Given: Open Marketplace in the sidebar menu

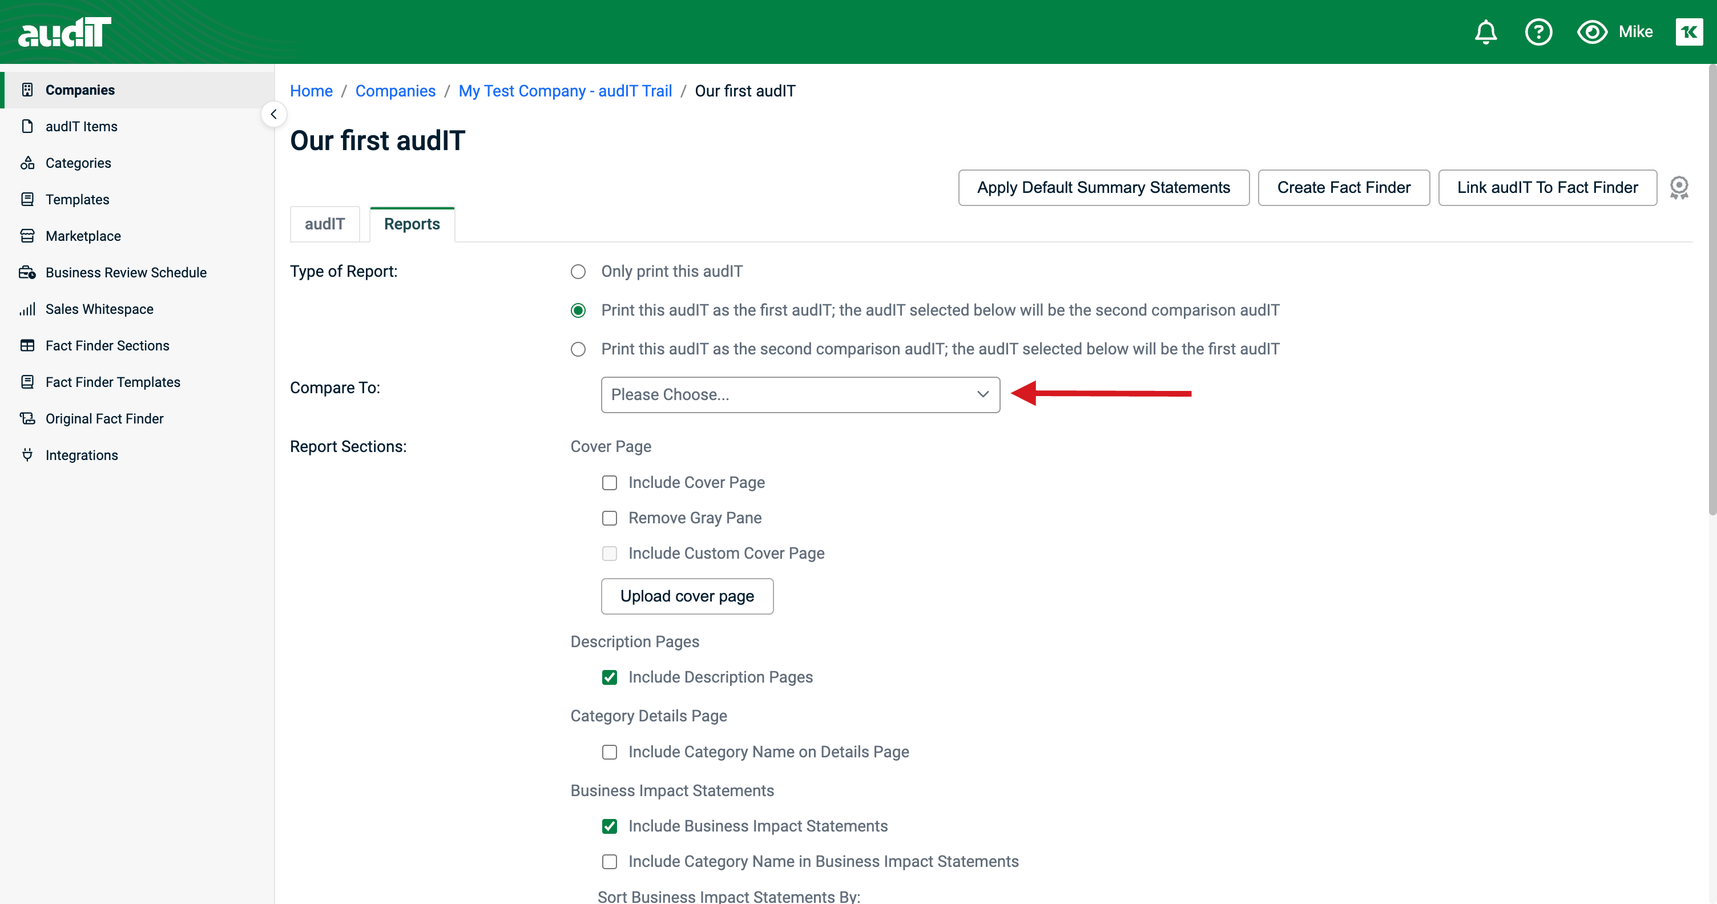Looking at the screenshot, I should coord(83,236).
